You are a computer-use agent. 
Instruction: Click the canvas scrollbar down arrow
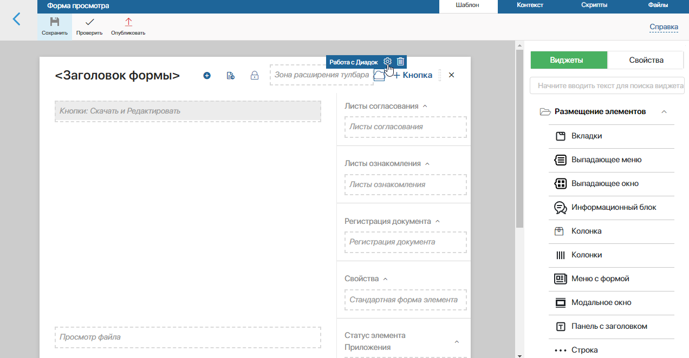(519, 355)
